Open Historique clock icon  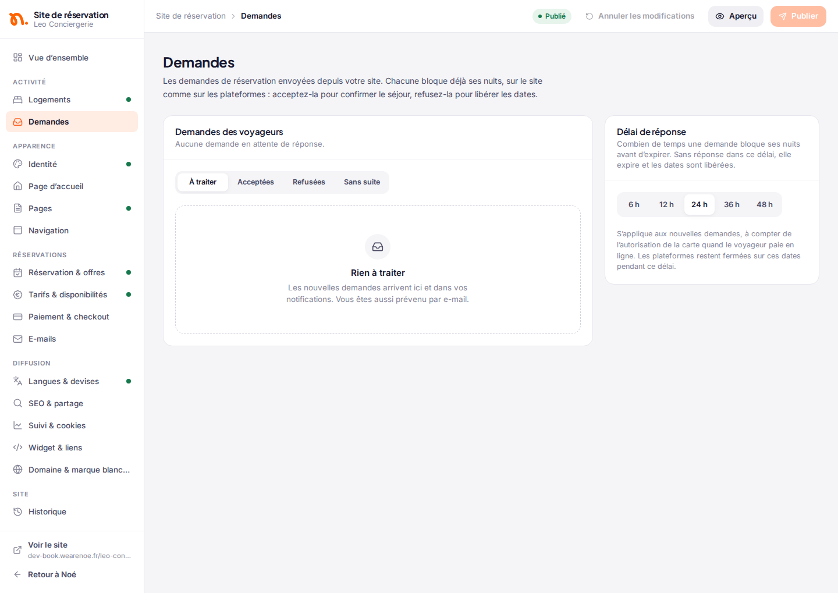[x=18, y=512]
